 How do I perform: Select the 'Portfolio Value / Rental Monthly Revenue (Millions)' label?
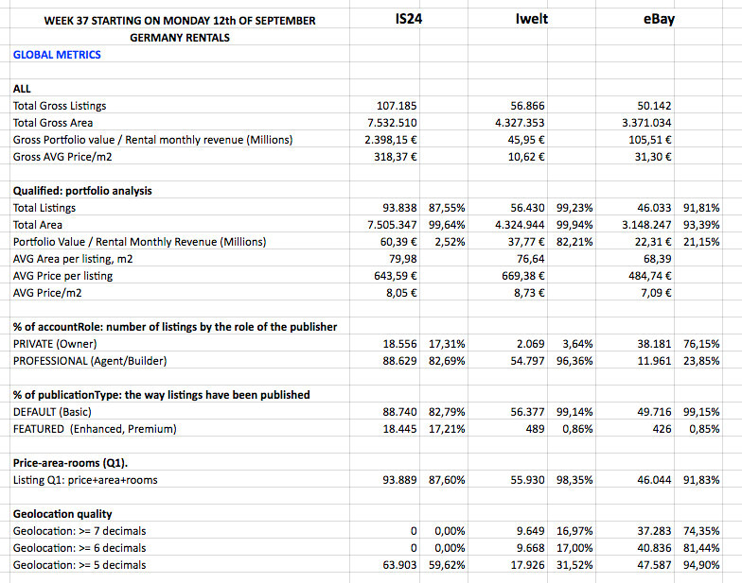[140, 242]
